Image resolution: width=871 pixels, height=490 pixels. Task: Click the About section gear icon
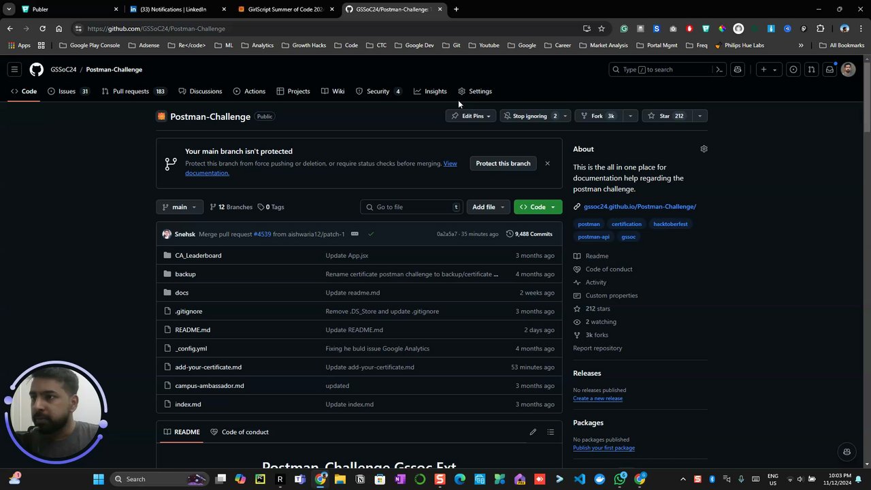pyautogui.click(x=704, y=149)
